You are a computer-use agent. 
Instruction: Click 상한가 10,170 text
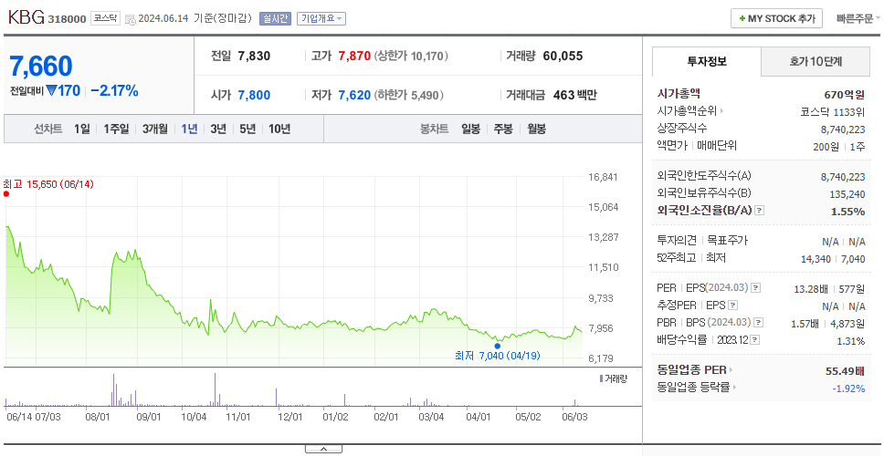coord(411,56)
